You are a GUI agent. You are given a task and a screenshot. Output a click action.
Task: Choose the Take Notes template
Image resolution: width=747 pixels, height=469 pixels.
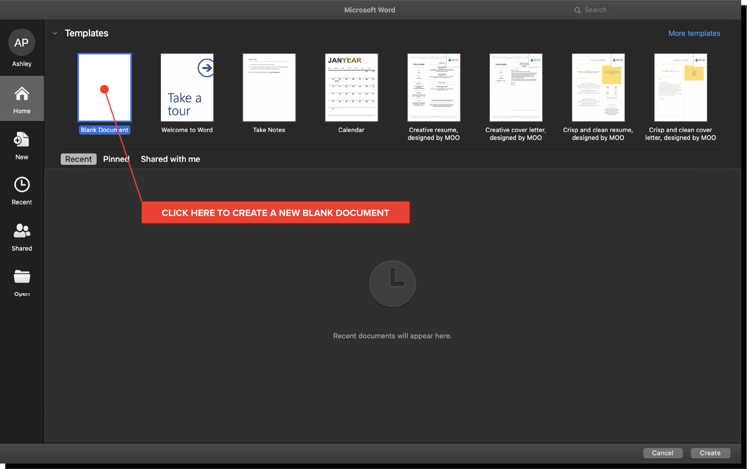269,88
